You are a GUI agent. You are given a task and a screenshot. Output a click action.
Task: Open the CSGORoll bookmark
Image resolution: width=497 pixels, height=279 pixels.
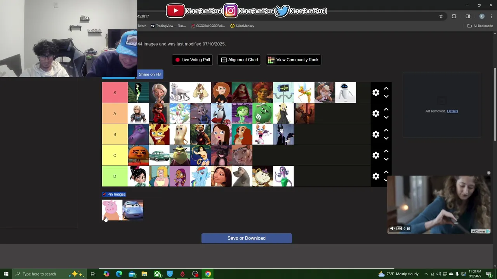pos(207,26)
